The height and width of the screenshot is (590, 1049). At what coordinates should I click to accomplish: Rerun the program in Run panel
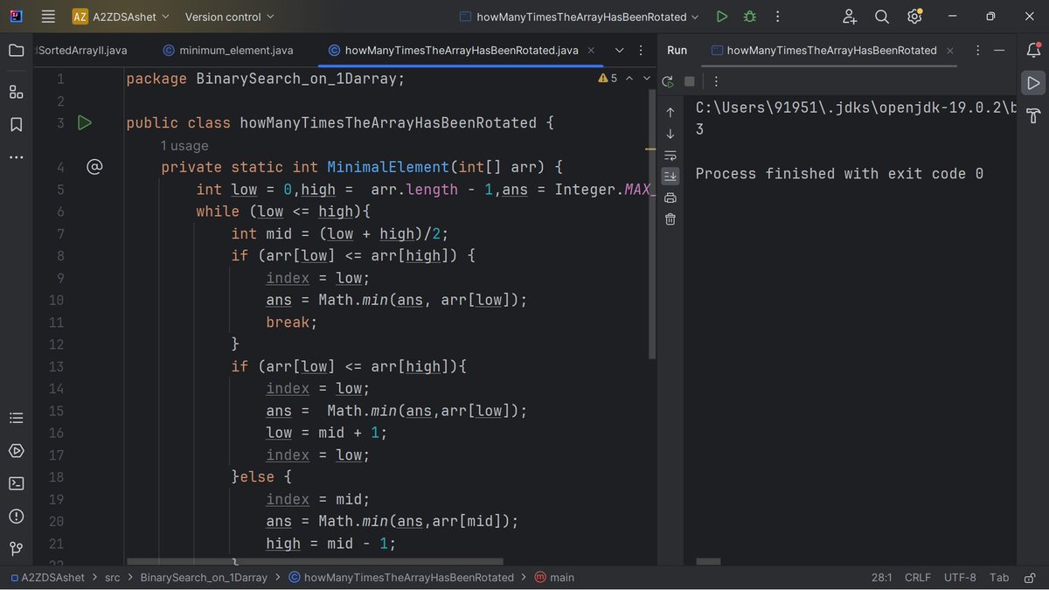668,81
